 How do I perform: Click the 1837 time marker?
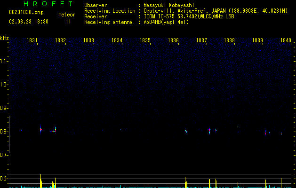[x=201, y=40]
